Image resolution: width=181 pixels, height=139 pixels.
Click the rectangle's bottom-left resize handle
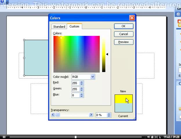pos(24,76)
